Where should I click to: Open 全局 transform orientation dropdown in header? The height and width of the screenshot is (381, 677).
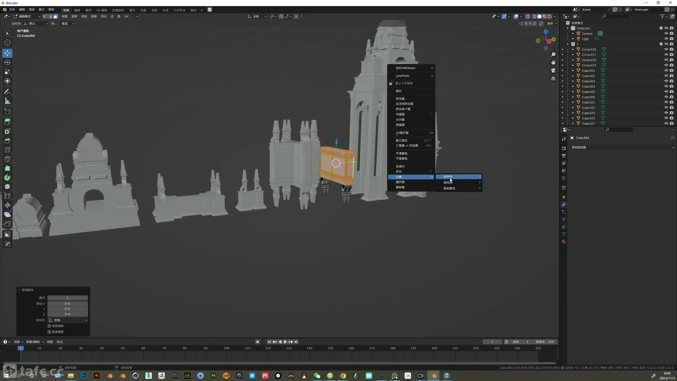click(x=257, y=16)
